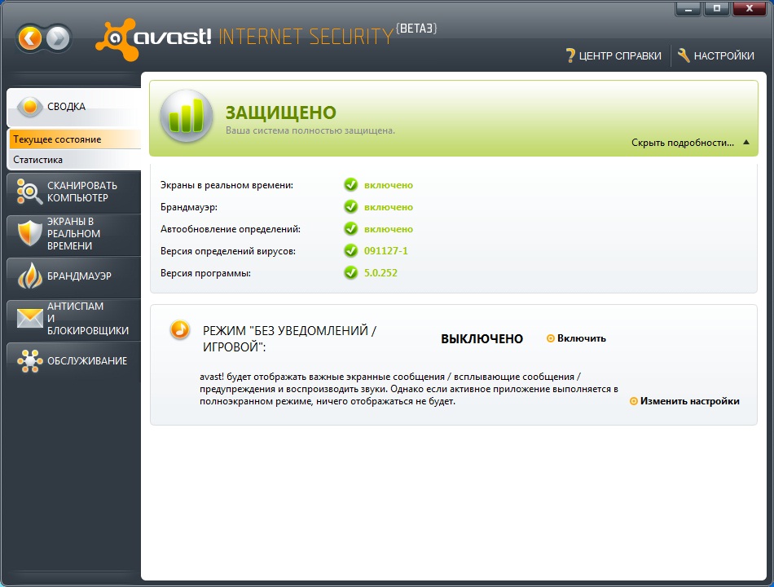Viewport: 774px width, 587px height.
Task: Open ЭКРАНЫ В РЕАЛЬНОМ ВРЕМЕНИ section
Action: pos(74,234)
